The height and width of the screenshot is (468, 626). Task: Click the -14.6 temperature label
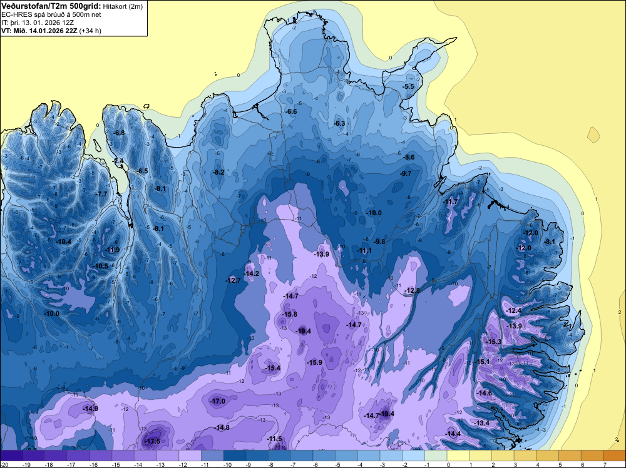tap(485, 394)
